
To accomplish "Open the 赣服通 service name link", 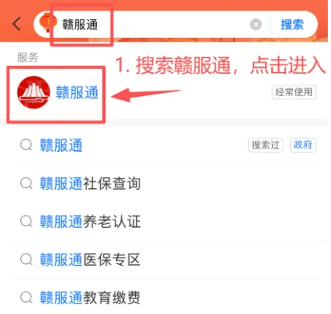I will 77,92.
